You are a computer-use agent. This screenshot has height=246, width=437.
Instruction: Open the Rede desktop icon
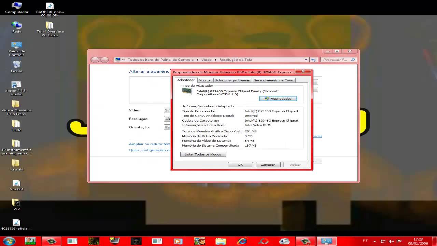pyautogui.click(x=17, y=27)
